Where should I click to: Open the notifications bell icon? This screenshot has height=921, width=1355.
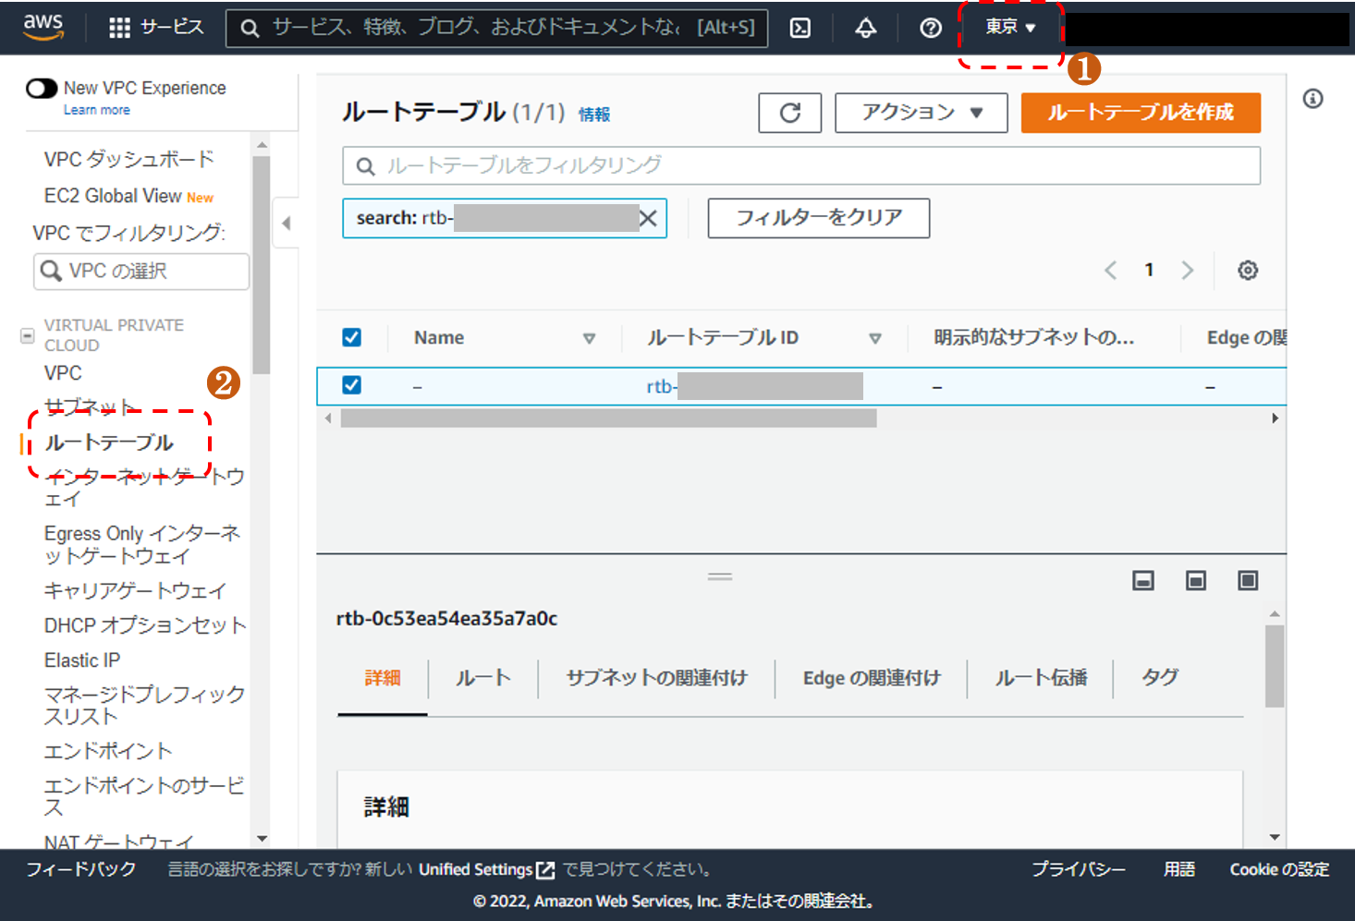click(x=865, y=28)
